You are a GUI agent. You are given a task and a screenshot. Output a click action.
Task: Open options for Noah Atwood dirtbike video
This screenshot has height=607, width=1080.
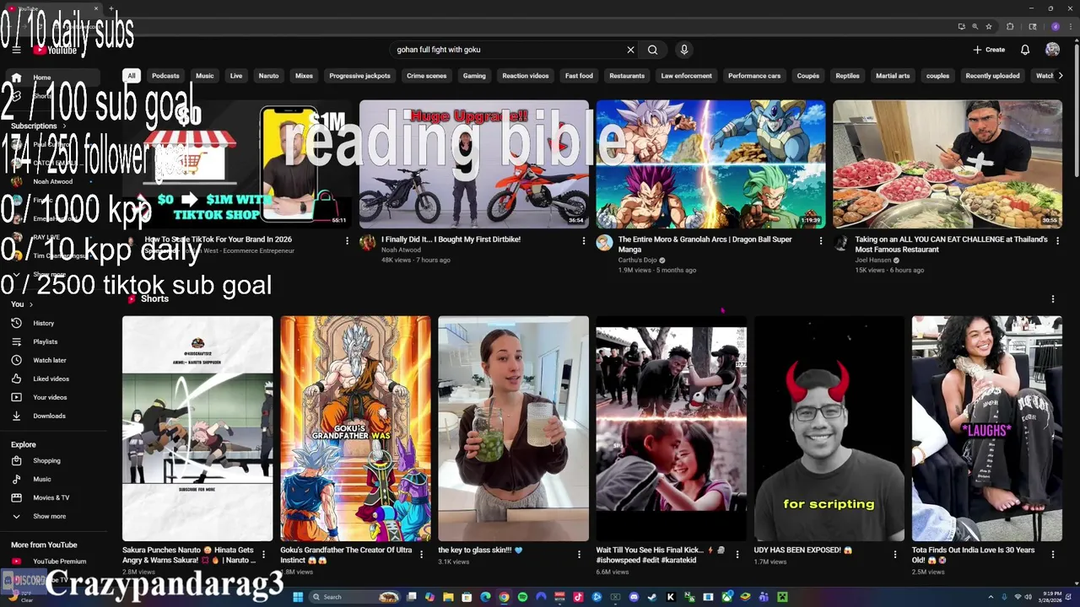tap(583, 241)
